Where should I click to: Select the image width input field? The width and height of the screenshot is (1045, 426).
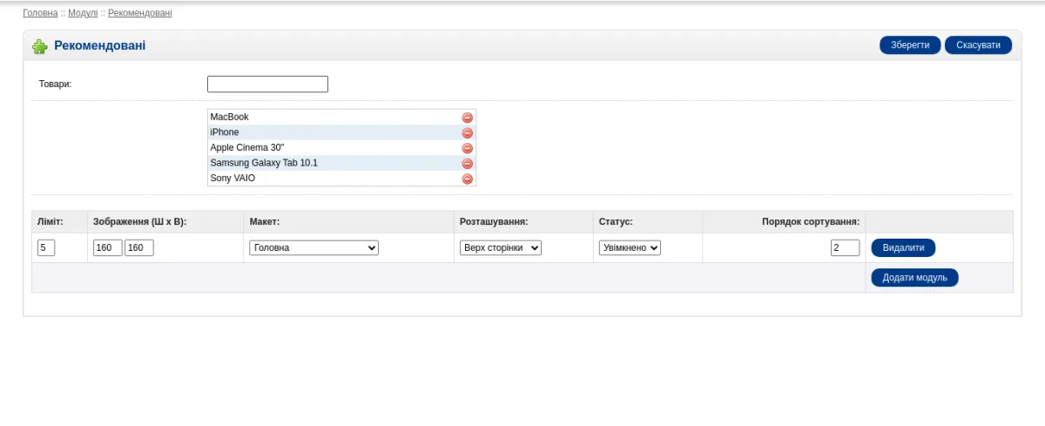coord(108,248)
